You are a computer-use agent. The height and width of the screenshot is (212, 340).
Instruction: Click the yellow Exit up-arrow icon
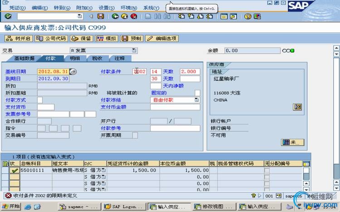tap(125, 16)
